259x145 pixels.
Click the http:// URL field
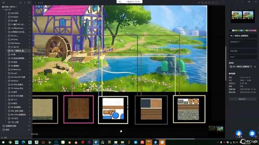pyautogui.click(x=243, y=57)
